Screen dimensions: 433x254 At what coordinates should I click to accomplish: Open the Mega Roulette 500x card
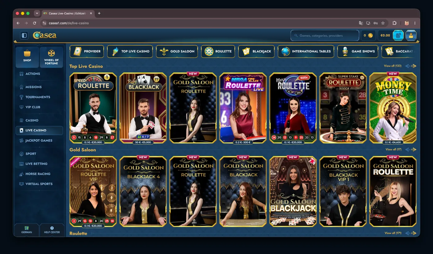point(293,108)
